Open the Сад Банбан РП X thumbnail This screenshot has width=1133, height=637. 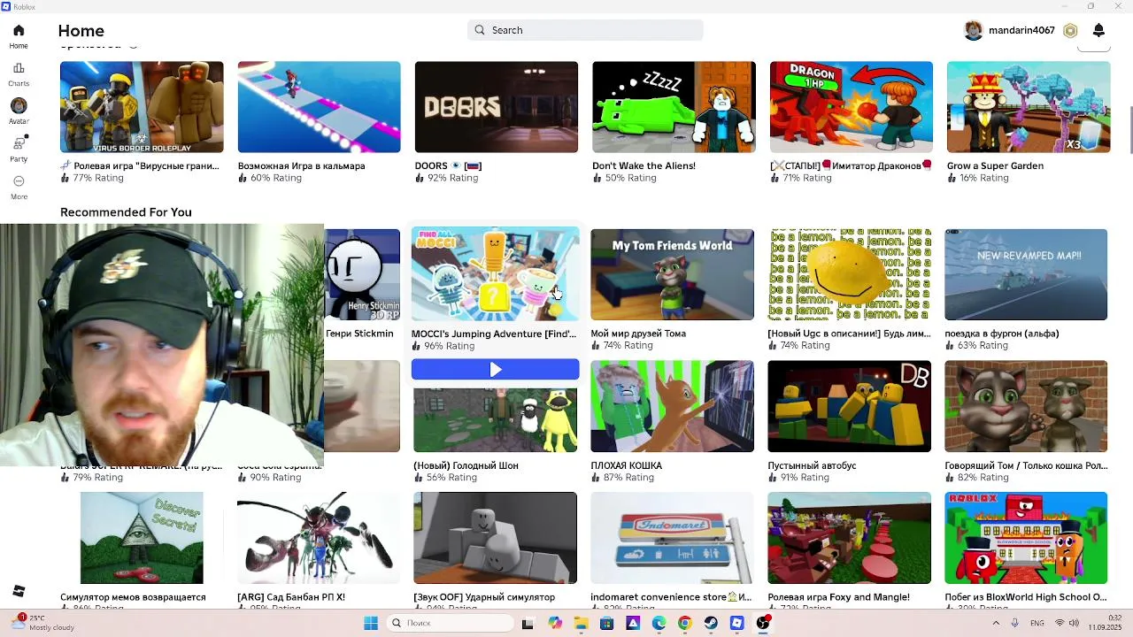pos(319,538)
